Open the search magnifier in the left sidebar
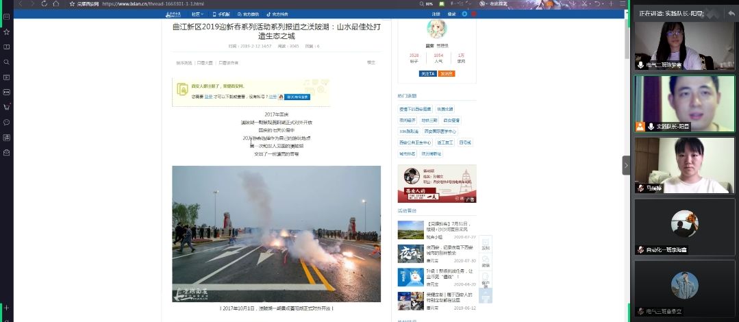Viewport: 739px width, 322px height. 7,62
